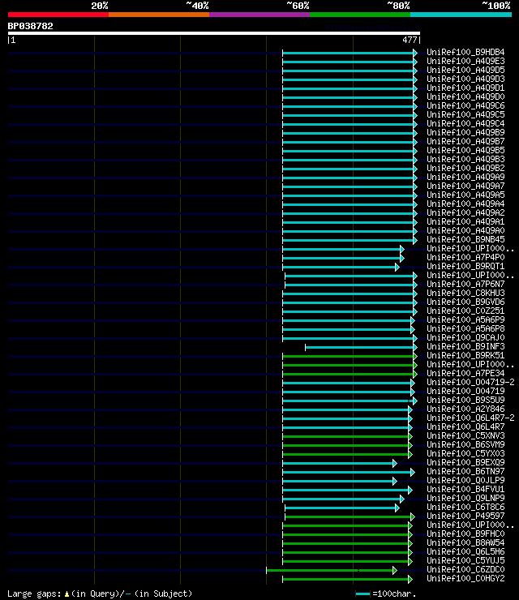Click the green ~80% identity color segment
519x600 pixels.
click(360, 15)
